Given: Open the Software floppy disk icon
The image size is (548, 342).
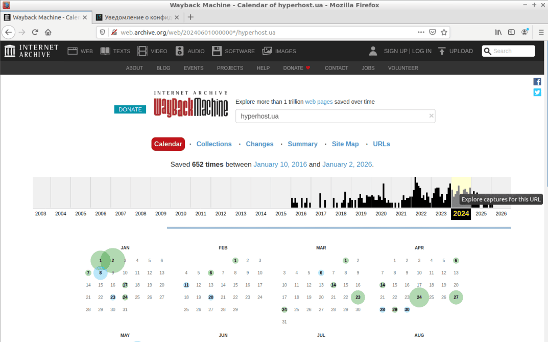Looking at the screenshot, I should 217,51.
